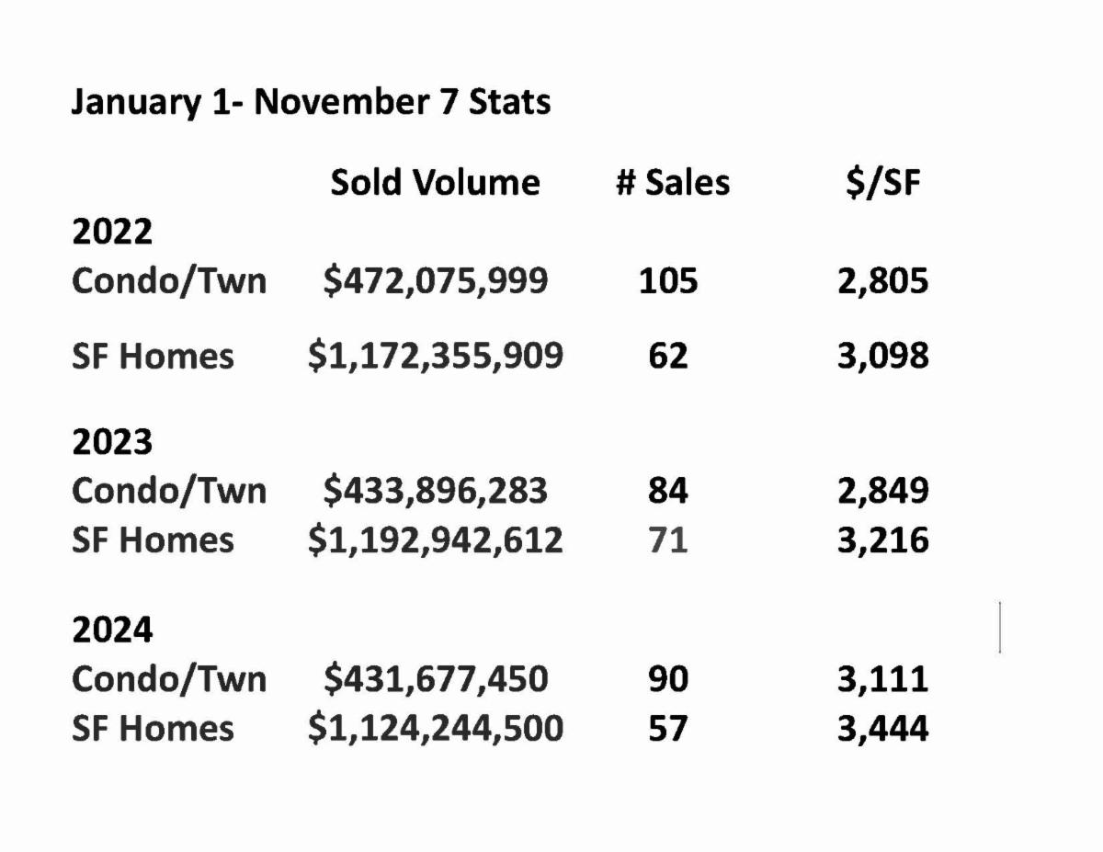Image resolution: width=1103 pixels, height=852 pixels.
Task: Click the $433,896,283 sold volume value
Action: (435, 491)
